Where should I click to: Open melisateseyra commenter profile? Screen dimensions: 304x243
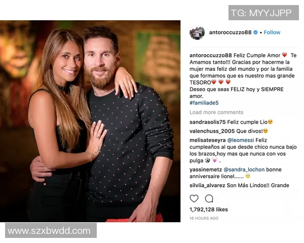coord(207,140)
